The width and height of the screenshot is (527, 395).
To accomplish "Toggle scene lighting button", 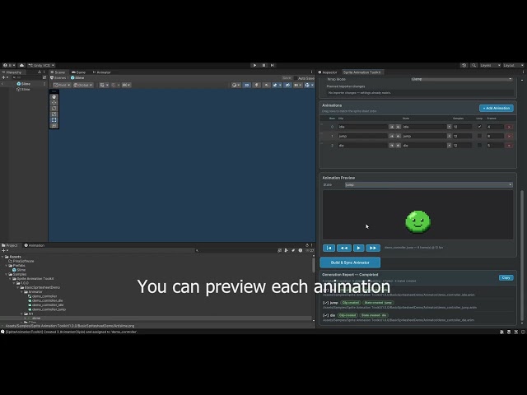I will [256, 85].
